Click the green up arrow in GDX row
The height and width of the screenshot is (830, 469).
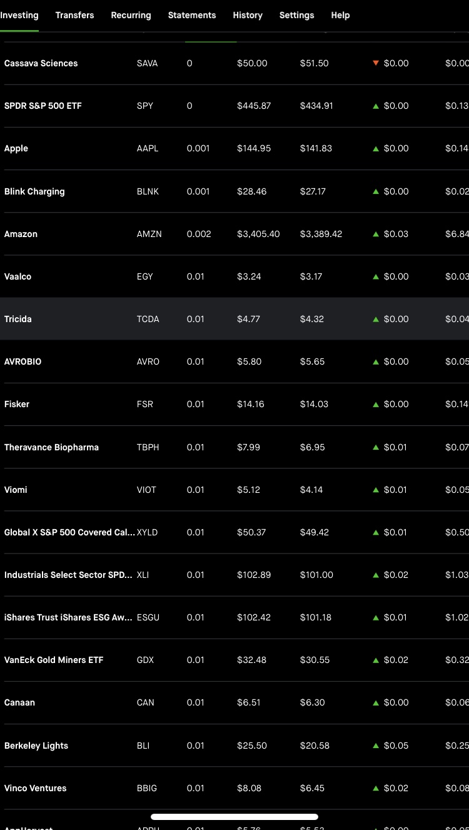(x=376, y=660)
